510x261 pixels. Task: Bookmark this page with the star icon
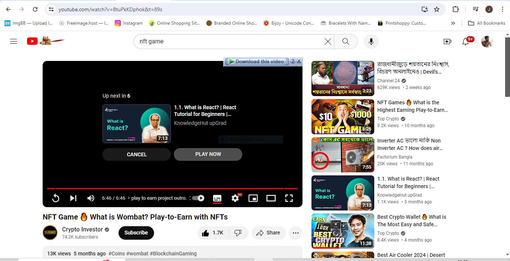pos(437,9)
